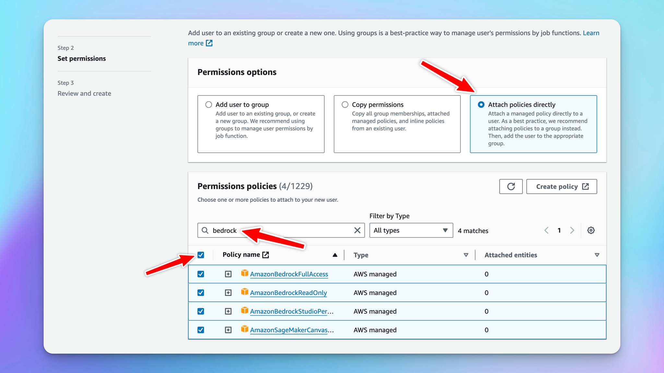664x373 pixels.
Task: Click the Attached entities column header
Action: pyautogui.click(x=511, y=255)
